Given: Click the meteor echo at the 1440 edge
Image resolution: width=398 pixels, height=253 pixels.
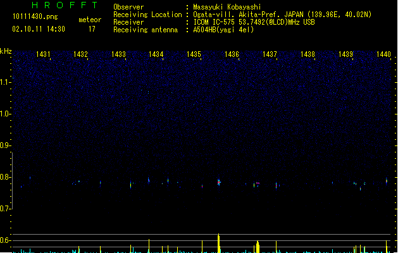Looking at the screenshot, I should pos(387,181).
